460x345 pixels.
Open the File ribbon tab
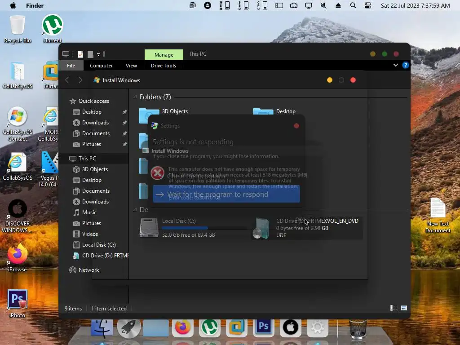[71, 66]
